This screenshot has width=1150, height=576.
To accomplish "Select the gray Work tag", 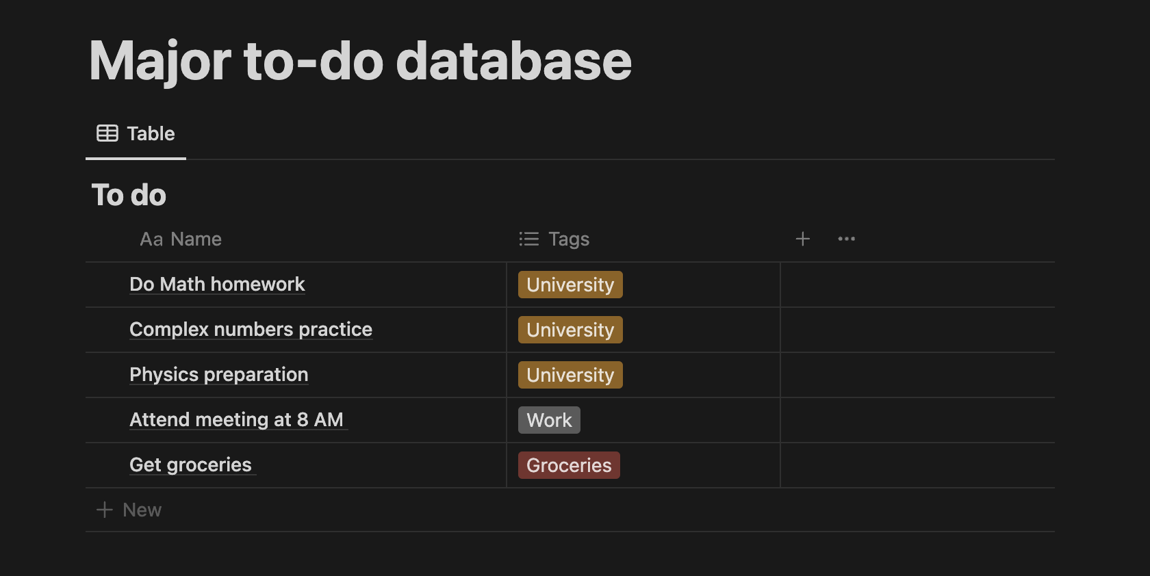I will coord(549,420).
